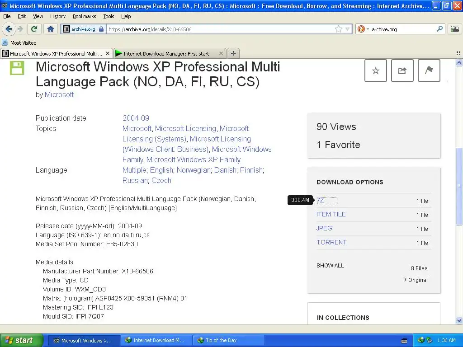Close the Microsoft Windows XP Professional Multi tab
463x347 pixels.
[x=108, y=53]
